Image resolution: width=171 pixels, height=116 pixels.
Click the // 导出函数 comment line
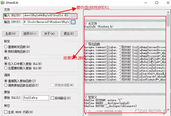92,44
